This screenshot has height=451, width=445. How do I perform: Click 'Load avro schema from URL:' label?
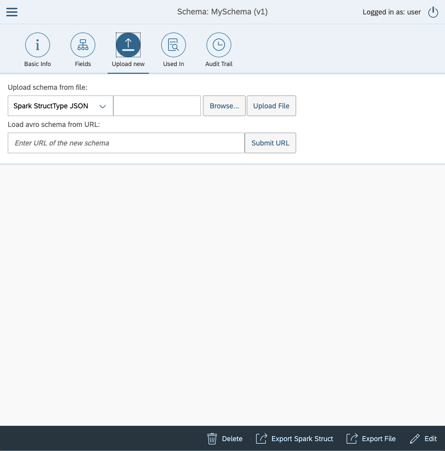point(54,124)
